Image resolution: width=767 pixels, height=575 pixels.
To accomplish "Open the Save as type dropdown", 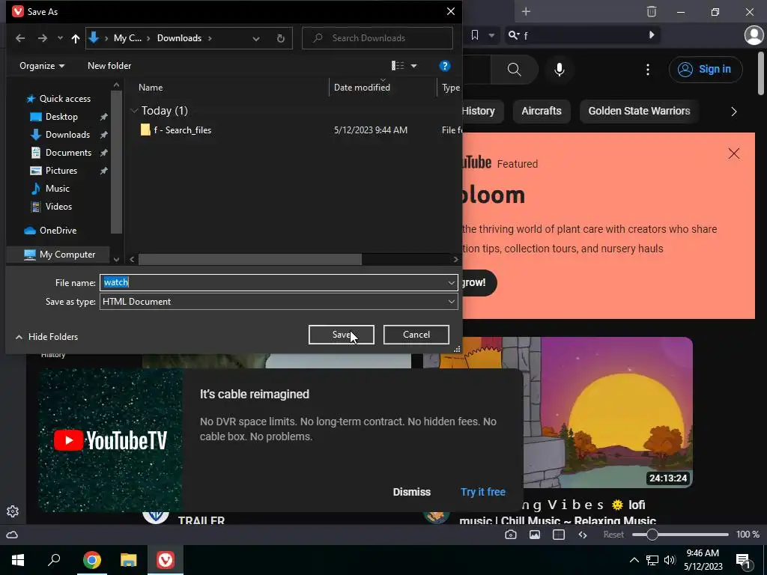I will point(279,302).
